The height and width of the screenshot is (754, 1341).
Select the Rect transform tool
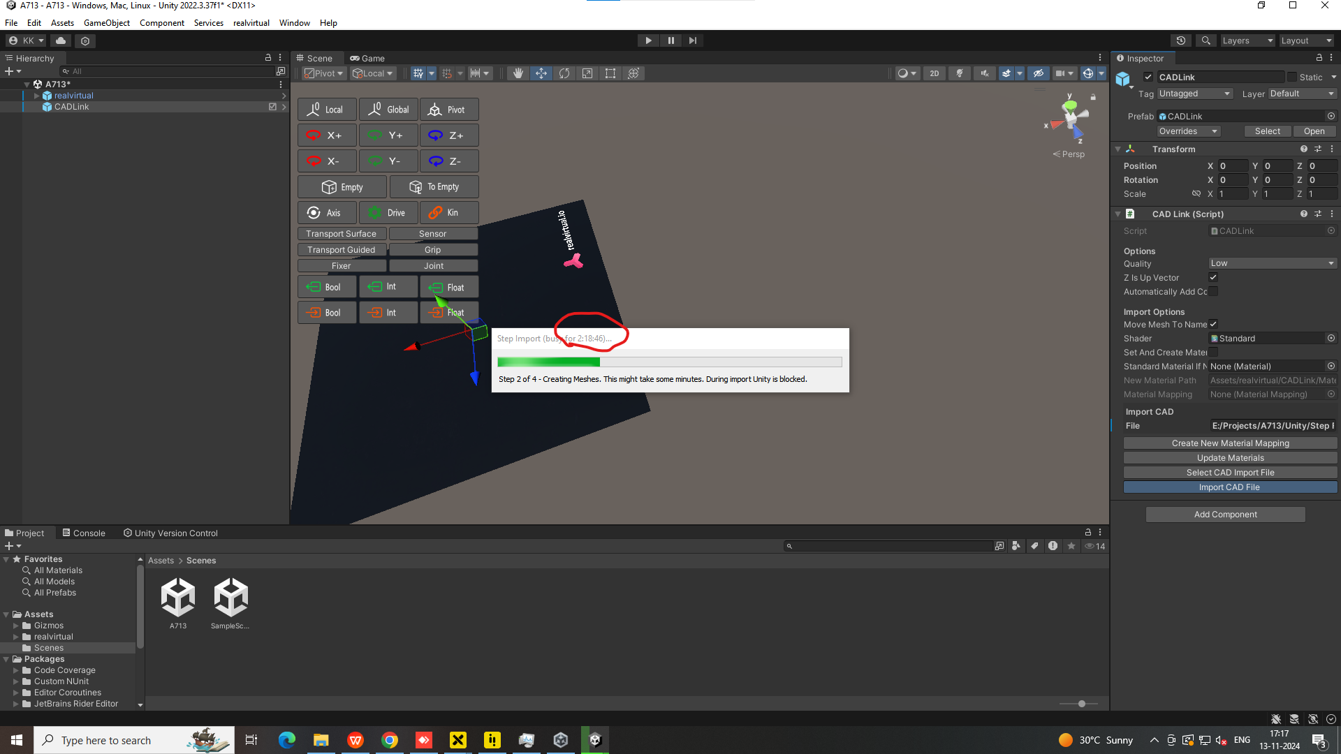tap(610, 73)
